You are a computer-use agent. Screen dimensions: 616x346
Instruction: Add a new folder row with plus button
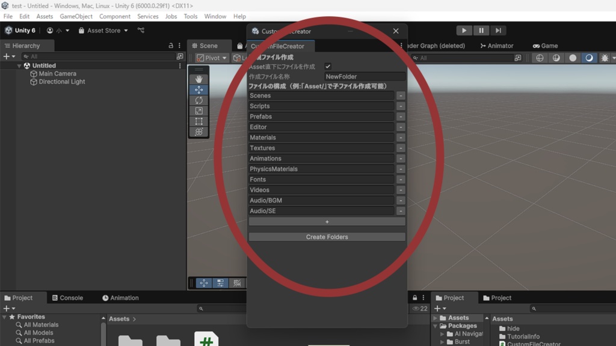[x=327, y=222]
